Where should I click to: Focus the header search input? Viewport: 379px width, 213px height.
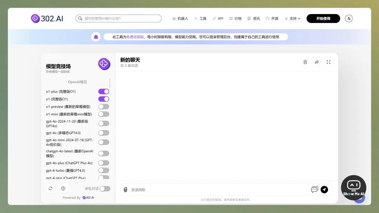tap(119, 18)
